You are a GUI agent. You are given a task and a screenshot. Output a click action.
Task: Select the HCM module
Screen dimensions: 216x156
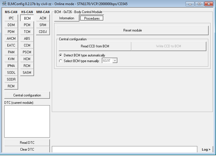point(27,59)
